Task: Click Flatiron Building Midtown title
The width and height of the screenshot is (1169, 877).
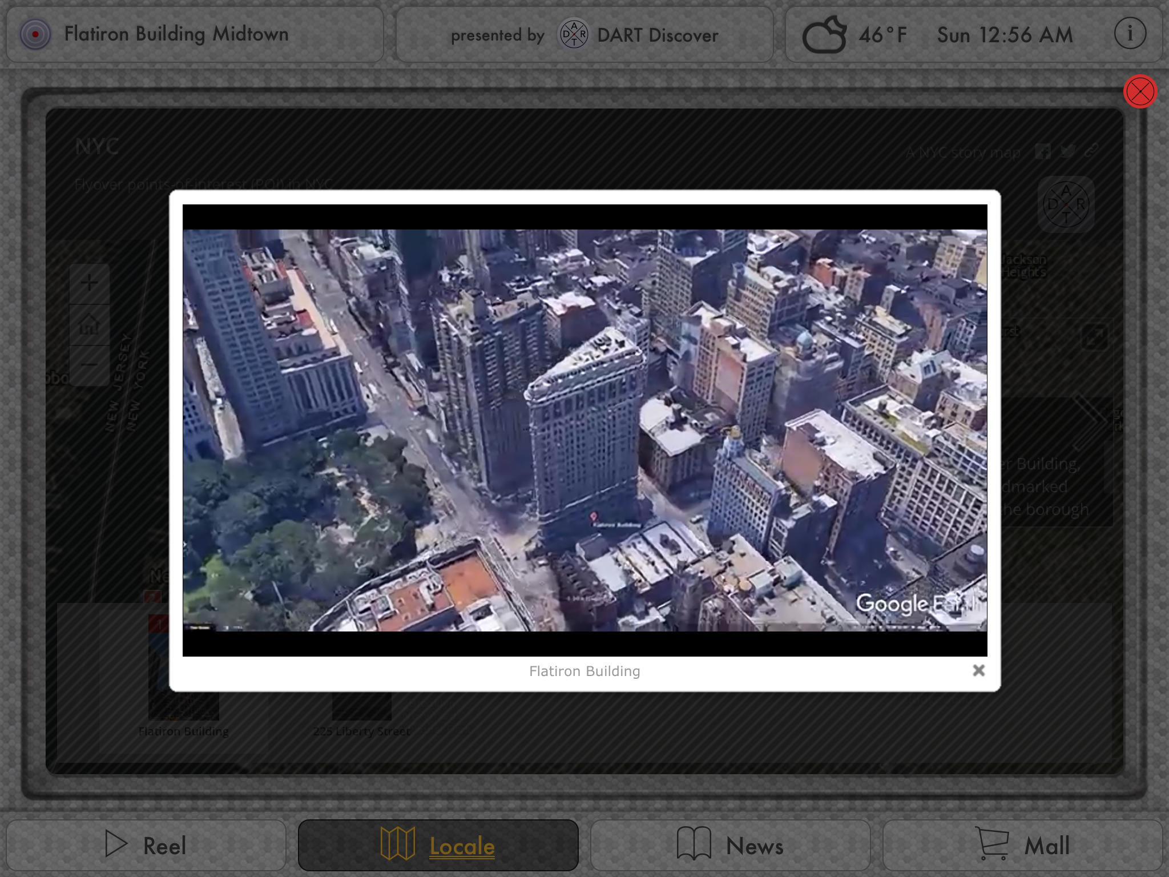Action: click(x=176, y=34)
